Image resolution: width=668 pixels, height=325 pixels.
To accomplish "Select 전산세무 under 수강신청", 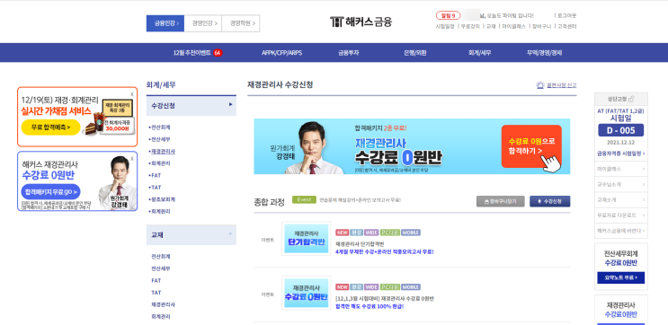I will click(161, 139).
